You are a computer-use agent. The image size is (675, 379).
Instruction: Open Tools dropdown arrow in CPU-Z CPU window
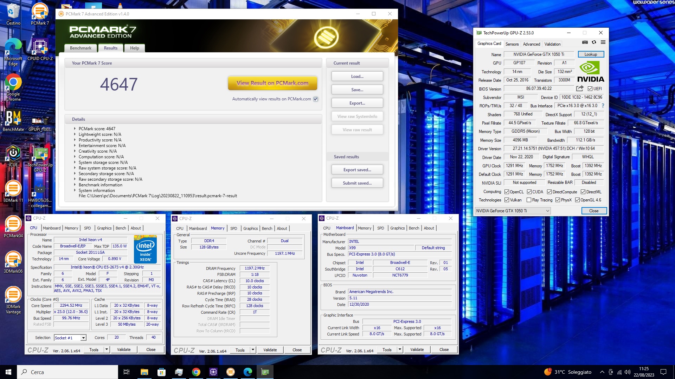point(107,350)
